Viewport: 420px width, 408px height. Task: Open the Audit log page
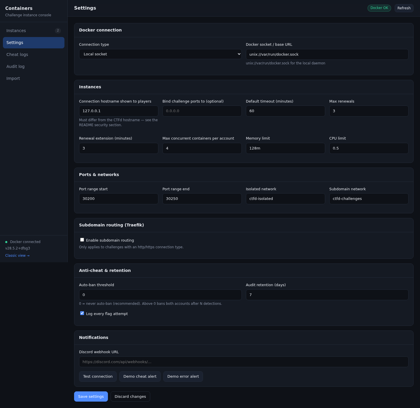tap(34, 66)
